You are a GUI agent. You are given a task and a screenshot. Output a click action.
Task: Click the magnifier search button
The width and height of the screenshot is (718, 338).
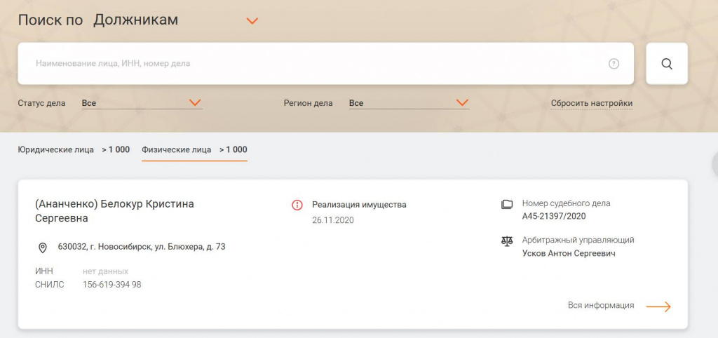[667, 64]
